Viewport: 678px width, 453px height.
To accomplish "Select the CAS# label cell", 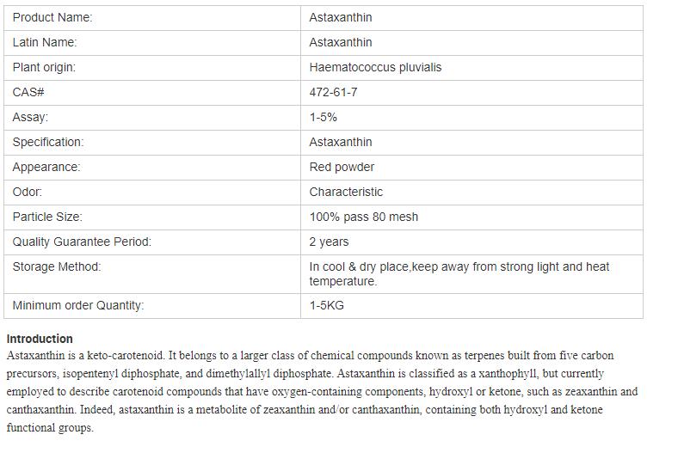I will click(x=28, y=92).
